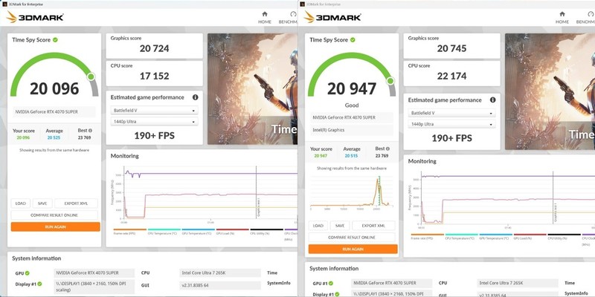Click LOAD button in left window
The image size is (595, 297).
coord(21,203)
